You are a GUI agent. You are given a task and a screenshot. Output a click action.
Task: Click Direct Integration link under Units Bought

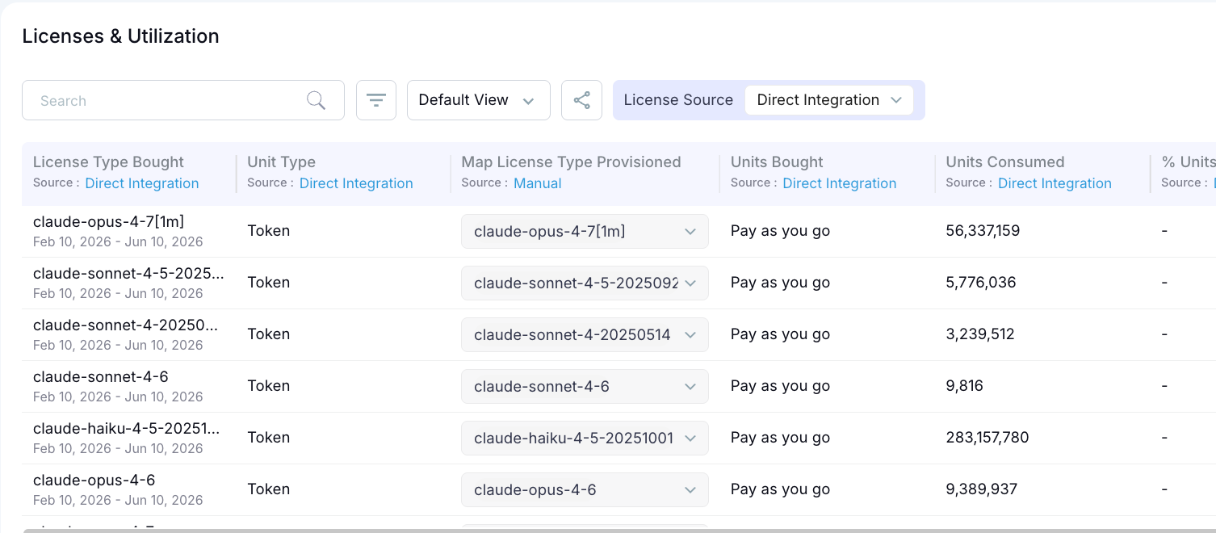(840, 183)
